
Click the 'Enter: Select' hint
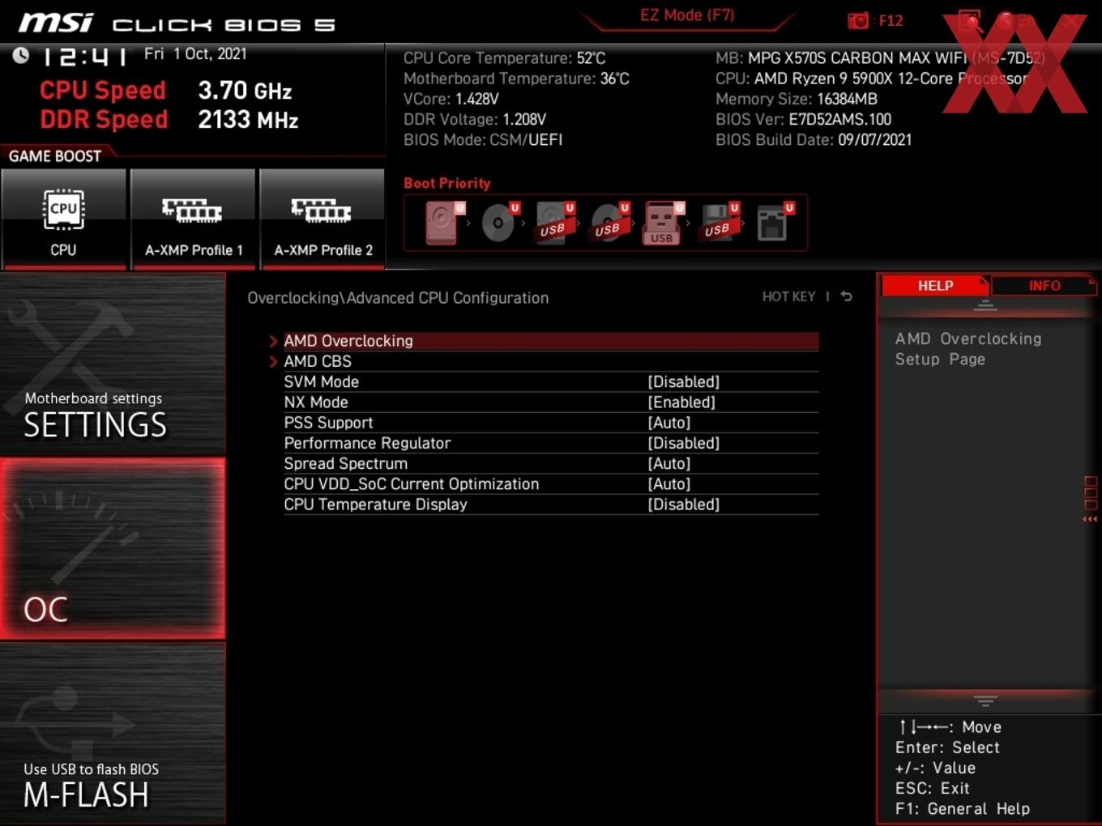(947, 747)
